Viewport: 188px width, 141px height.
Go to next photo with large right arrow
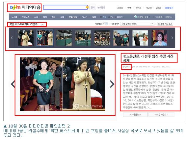112,84
